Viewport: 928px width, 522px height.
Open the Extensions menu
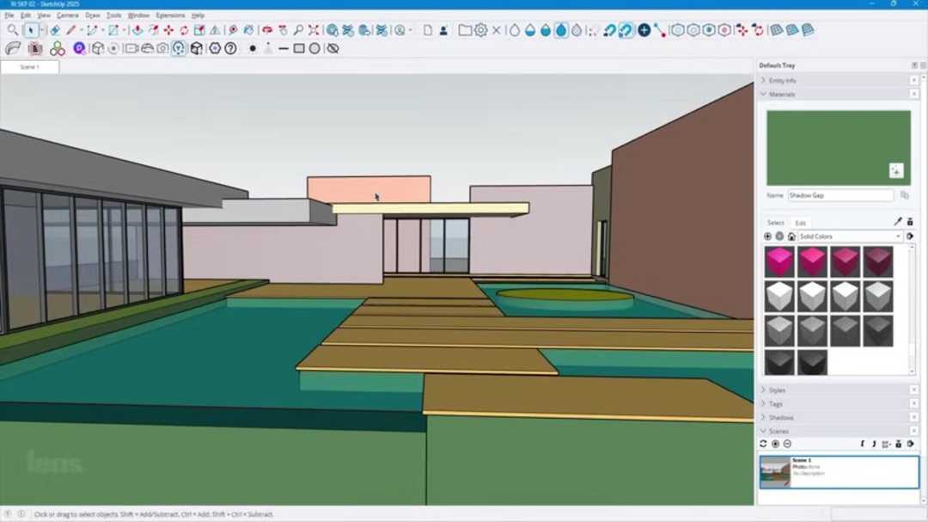click(170, 15)
